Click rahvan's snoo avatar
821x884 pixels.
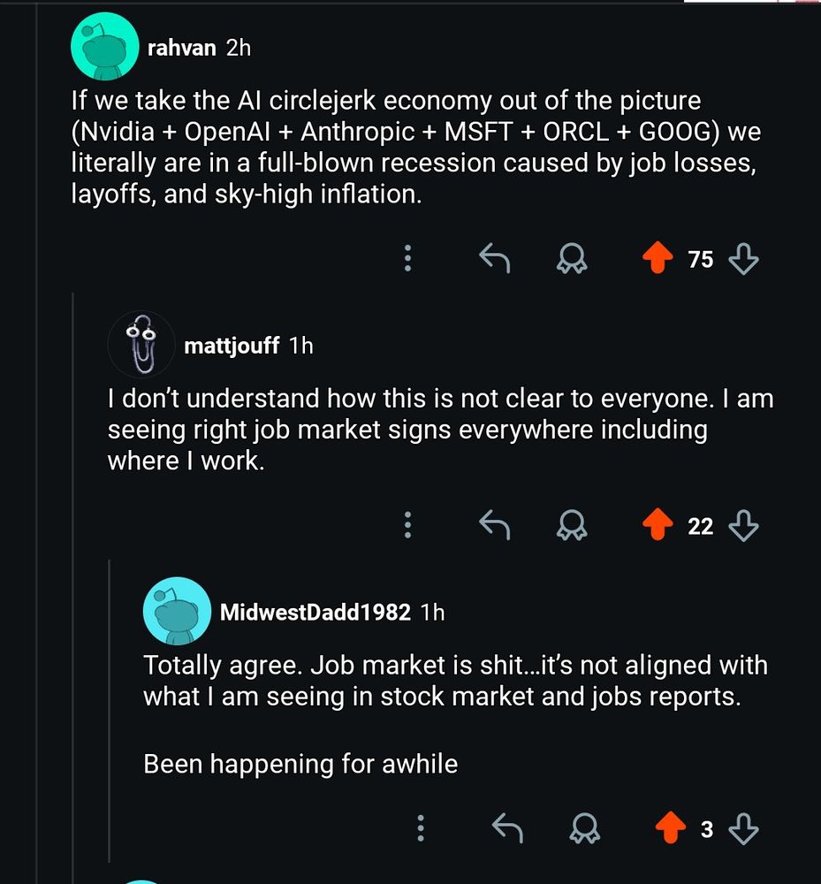tap(104, 45)
